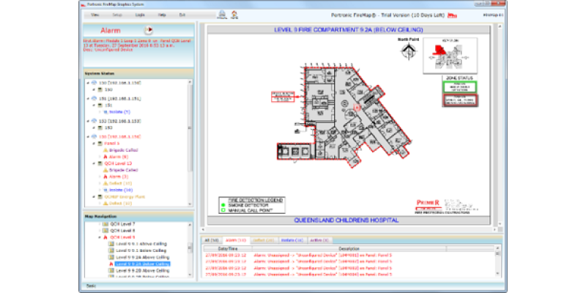The width and height of the screenshot is (586, 293).
Task: Click the red Portronic logo beside trial text
Action: tap(453, 15)
